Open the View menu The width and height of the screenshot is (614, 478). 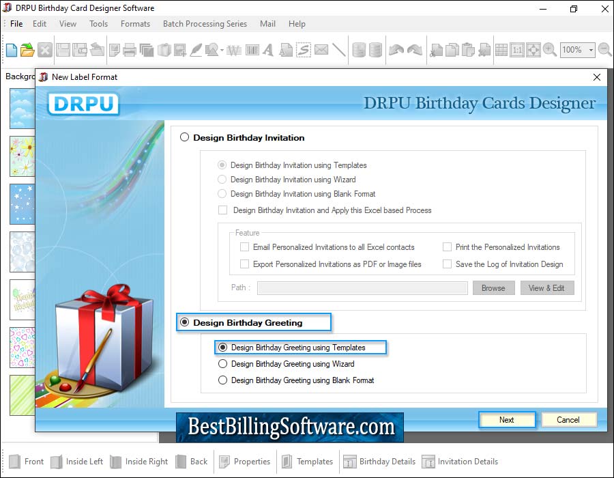[68, 24]
